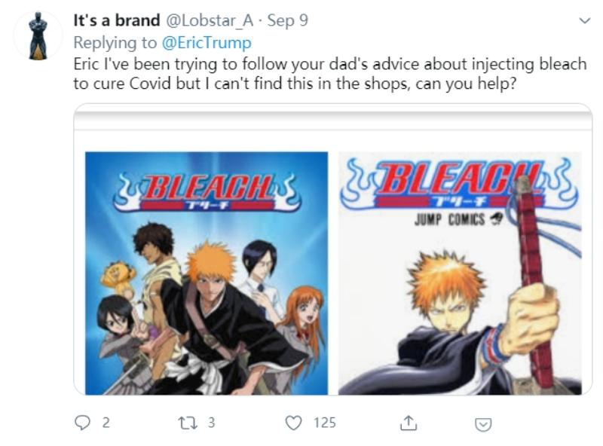Click the reply count number 2

tap(106, 423)
